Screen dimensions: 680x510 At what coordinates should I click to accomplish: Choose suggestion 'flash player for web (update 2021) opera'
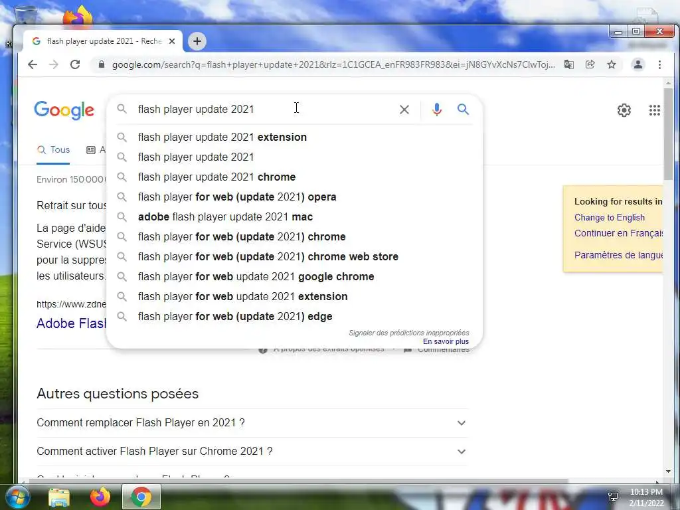pos(294,197)
